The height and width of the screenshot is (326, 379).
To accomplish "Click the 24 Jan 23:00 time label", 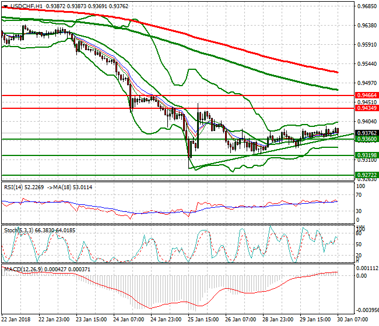I will [x=166, y=320].
